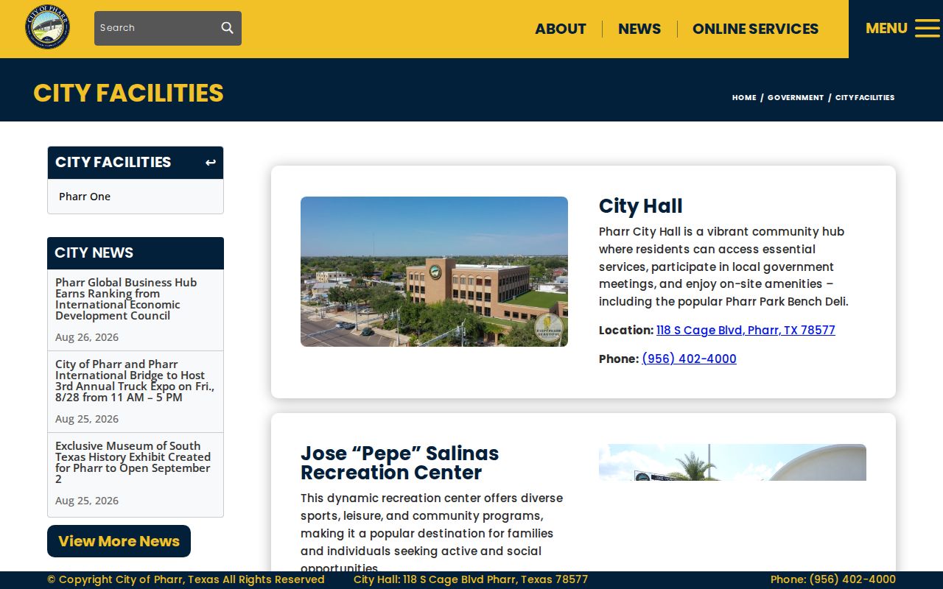943x589 pixels.
Task: Open the ONLINE SERVICES navigation item
Action: (755, 29)
